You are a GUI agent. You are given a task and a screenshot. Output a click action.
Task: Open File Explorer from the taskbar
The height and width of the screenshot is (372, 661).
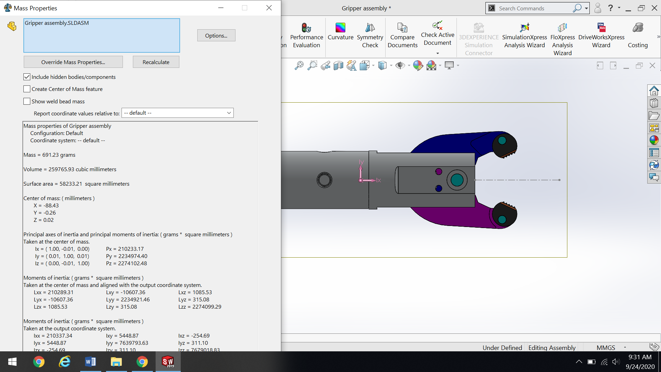tap(116, 362)
